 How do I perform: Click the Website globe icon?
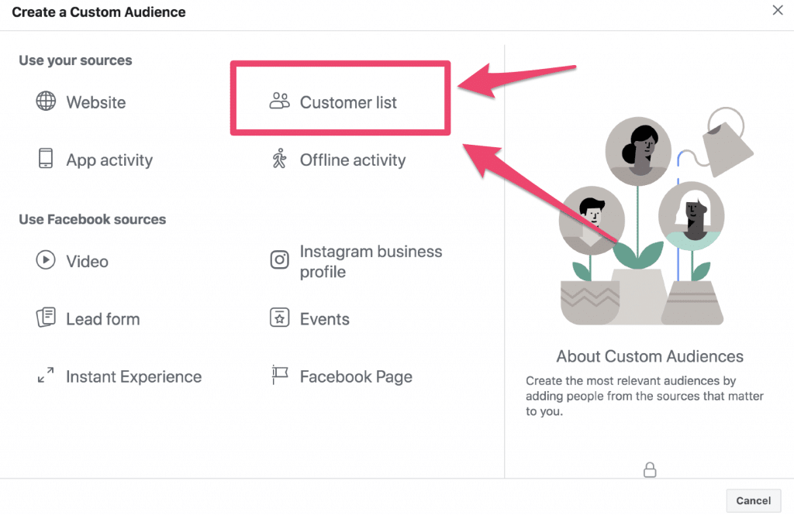pyautogui.click(x=46, y=101)
